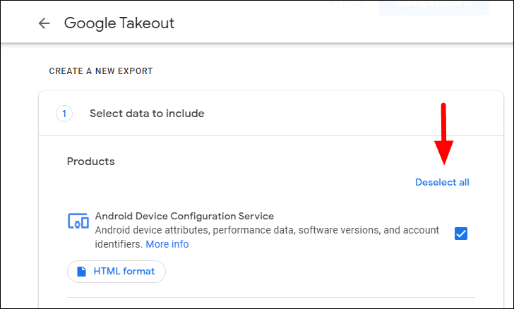Uncheck Android Device Configuration Service checkbox
This screenshot has height=309, width=514.
click(460, 234)
